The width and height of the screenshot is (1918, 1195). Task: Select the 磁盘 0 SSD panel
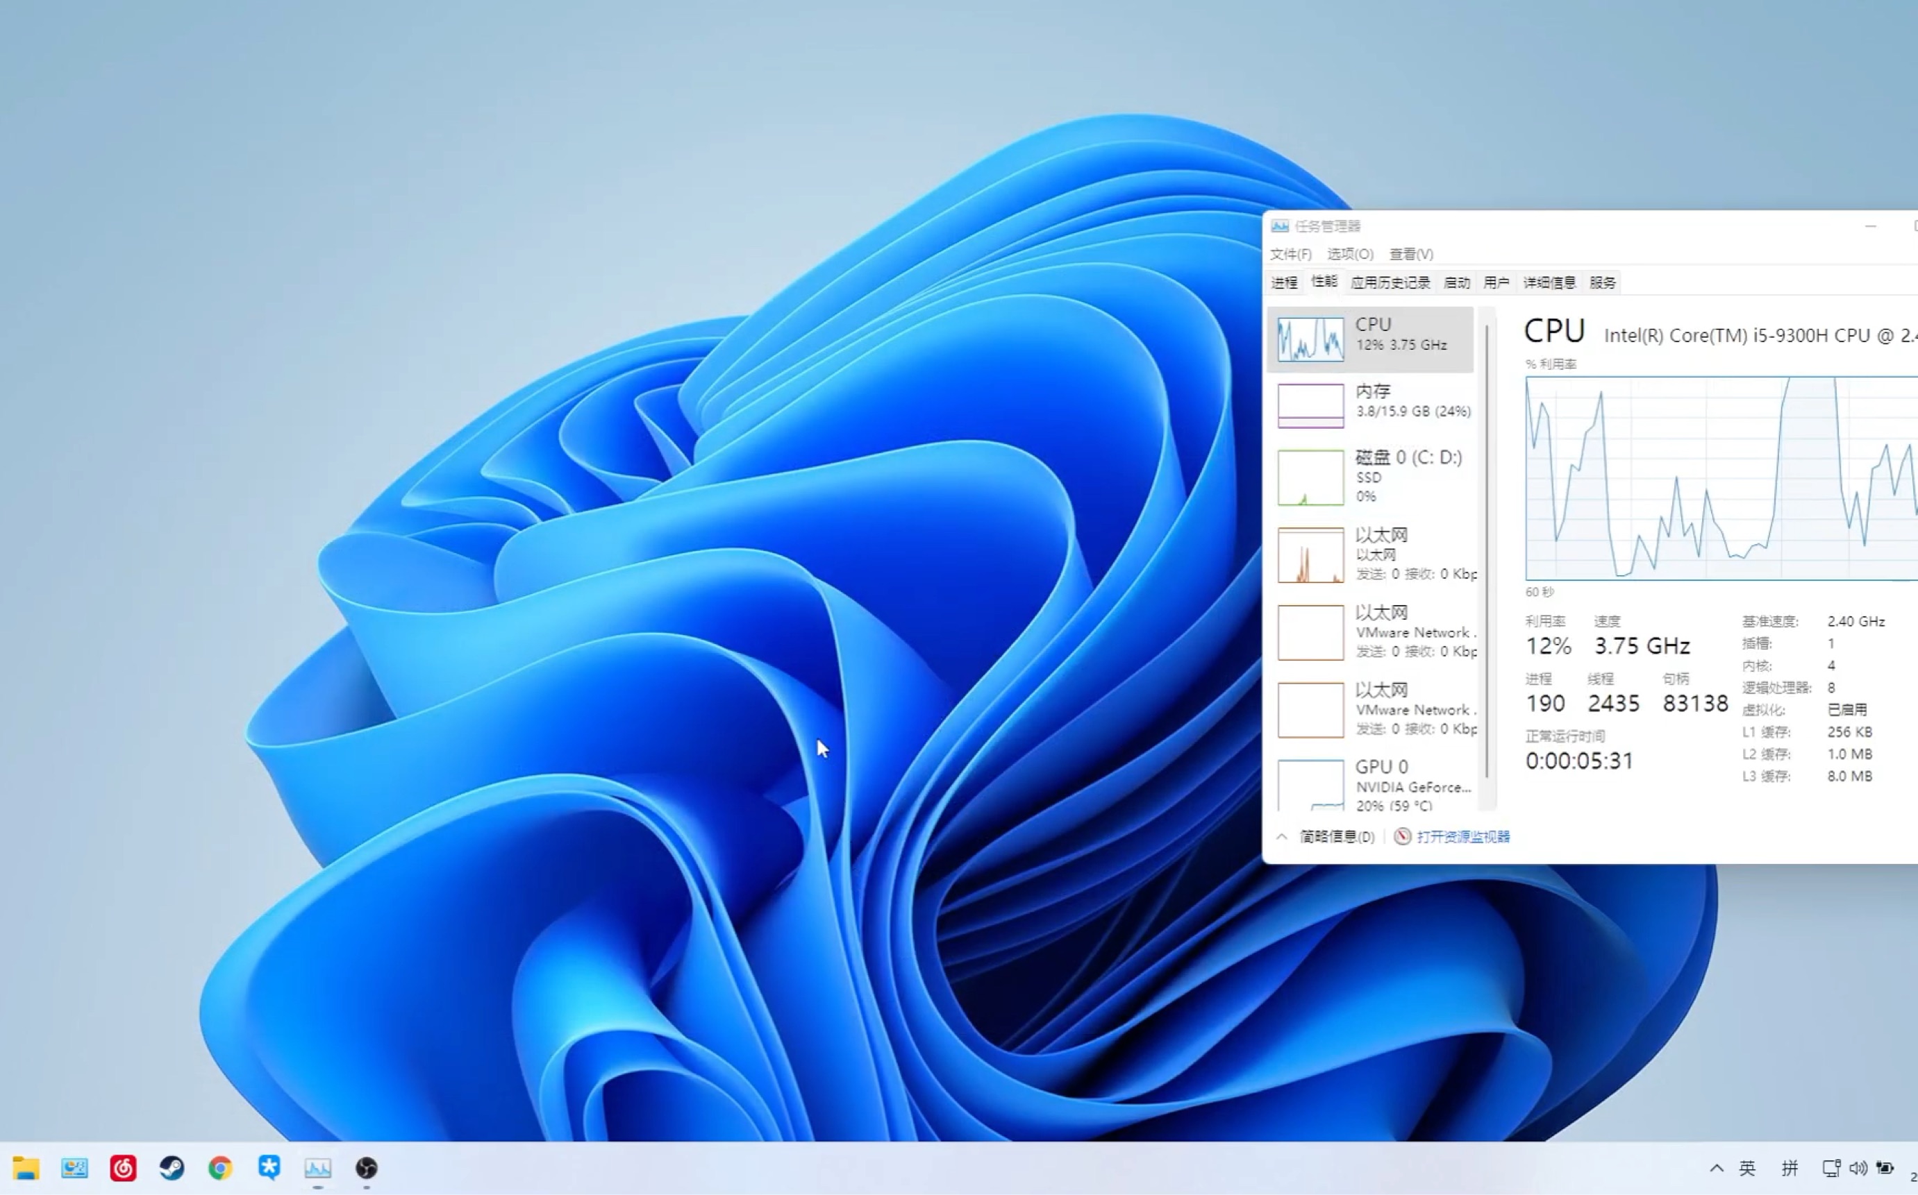1372,476
